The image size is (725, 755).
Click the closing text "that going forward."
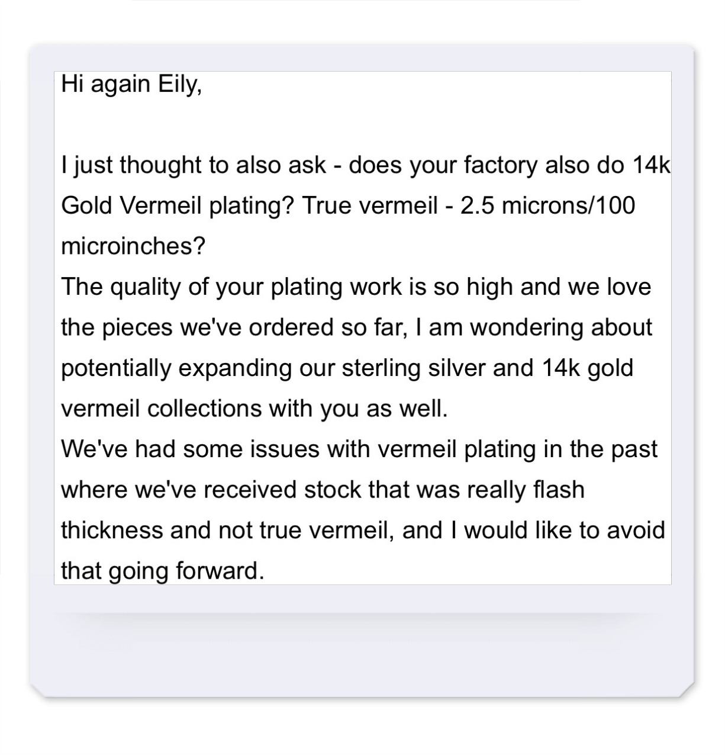tap(162, 571)
